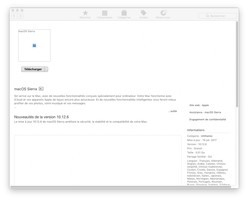248x200 pixels.
Task: Open the dropdown arrow beside Télécharger
Action: pos(46,69)
